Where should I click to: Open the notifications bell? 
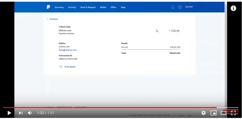pos(173,7)
